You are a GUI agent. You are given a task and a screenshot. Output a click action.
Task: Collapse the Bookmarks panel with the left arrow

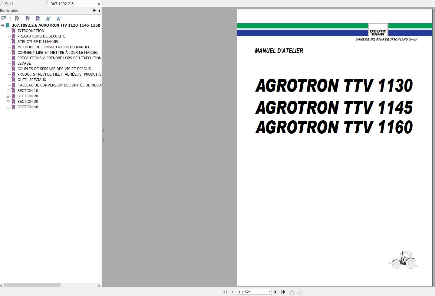coord(99,11)
